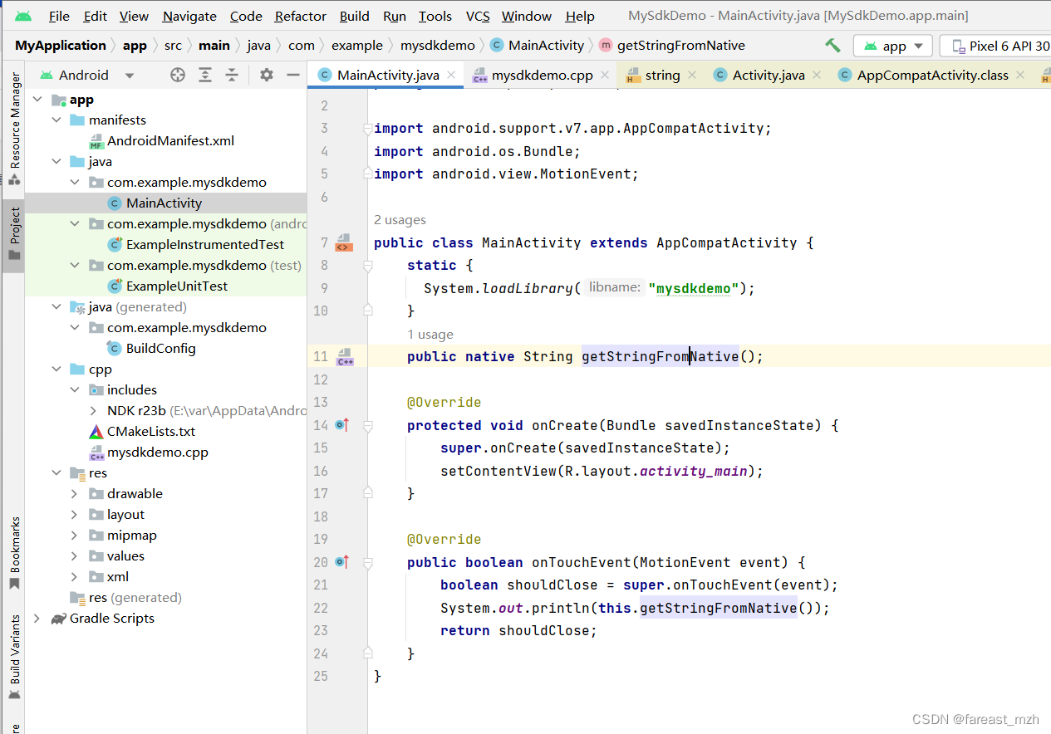Image resolution: width=1051 pixels, height=734 pixels.
Task: Expand the drawable folder
Action: tap(75, 494)
